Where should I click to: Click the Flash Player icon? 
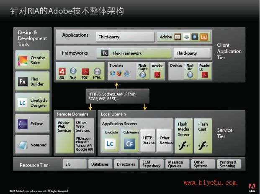coord(143,75)
